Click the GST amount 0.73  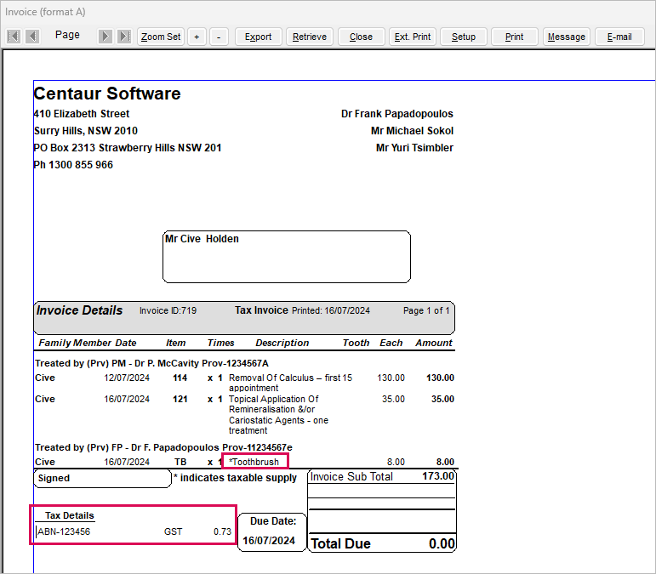pyautogui.click(x=222, y=531)
